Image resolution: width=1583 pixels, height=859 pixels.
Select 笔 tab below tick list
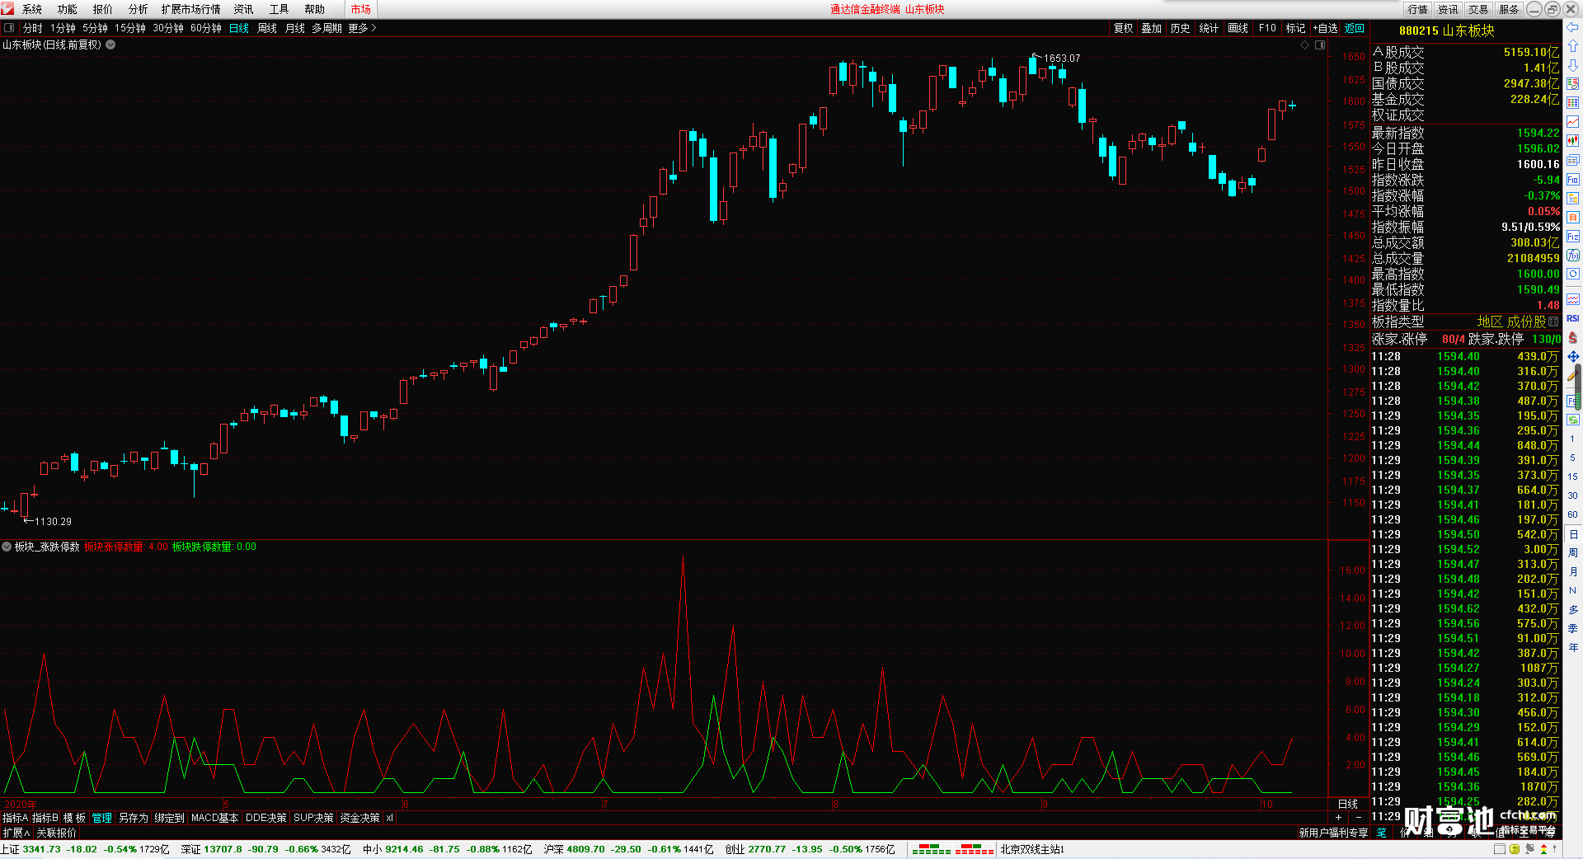tap(1382, 833)
